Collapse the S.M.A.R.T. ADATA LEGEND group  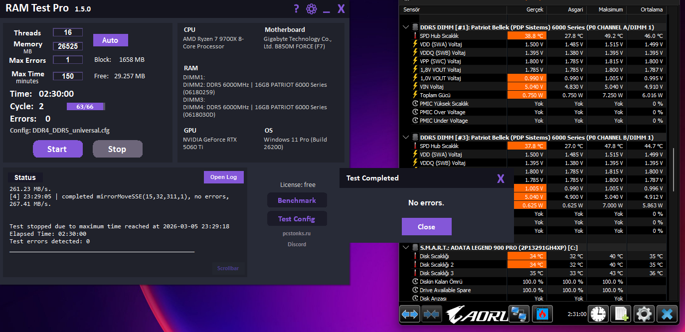click(x=406, y=247)
